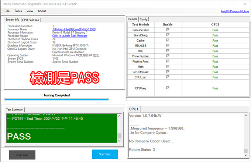Click Test Summary scrollbar up arrow
Image resolution: width=251 pixels, height=162 pixels.
point(120,116)
